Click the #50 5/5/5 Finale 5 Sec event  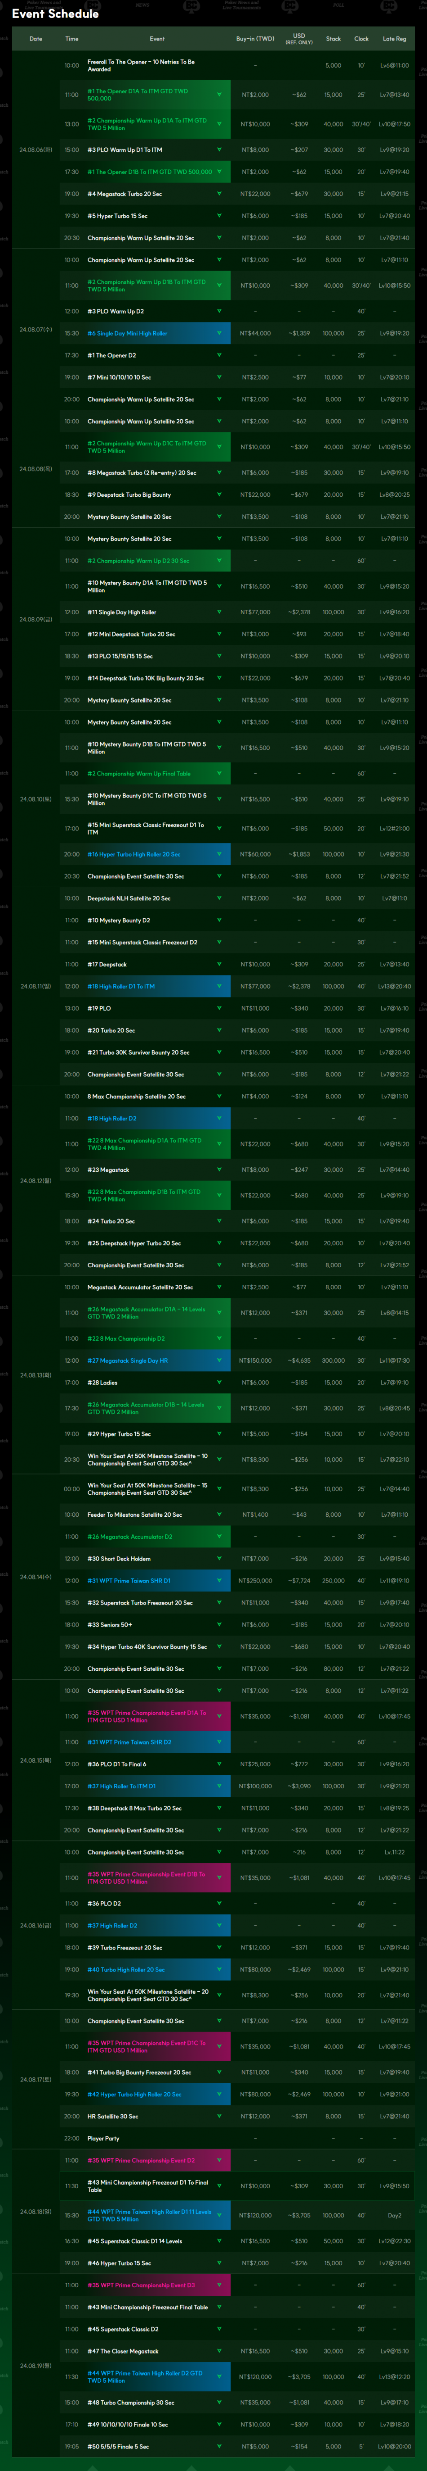click(119, 2446)
